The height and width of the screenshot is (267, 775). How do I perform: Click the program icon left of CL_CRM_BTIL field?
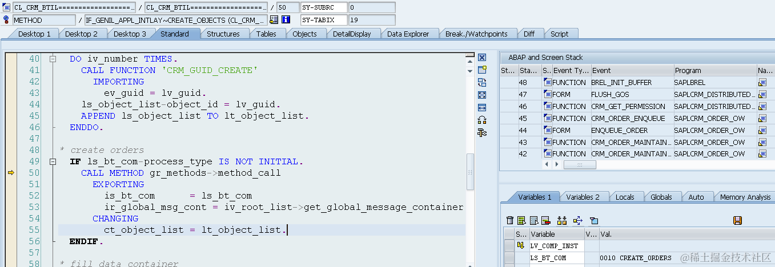point(6,7)
